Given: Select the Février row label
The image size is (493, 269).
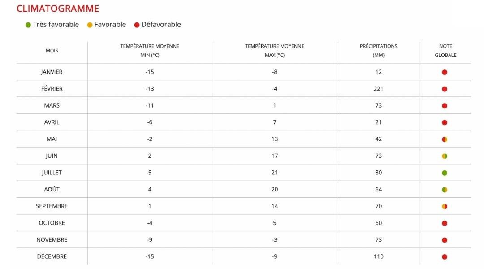Looking at the screenshot, I should [x=52, y=89].
